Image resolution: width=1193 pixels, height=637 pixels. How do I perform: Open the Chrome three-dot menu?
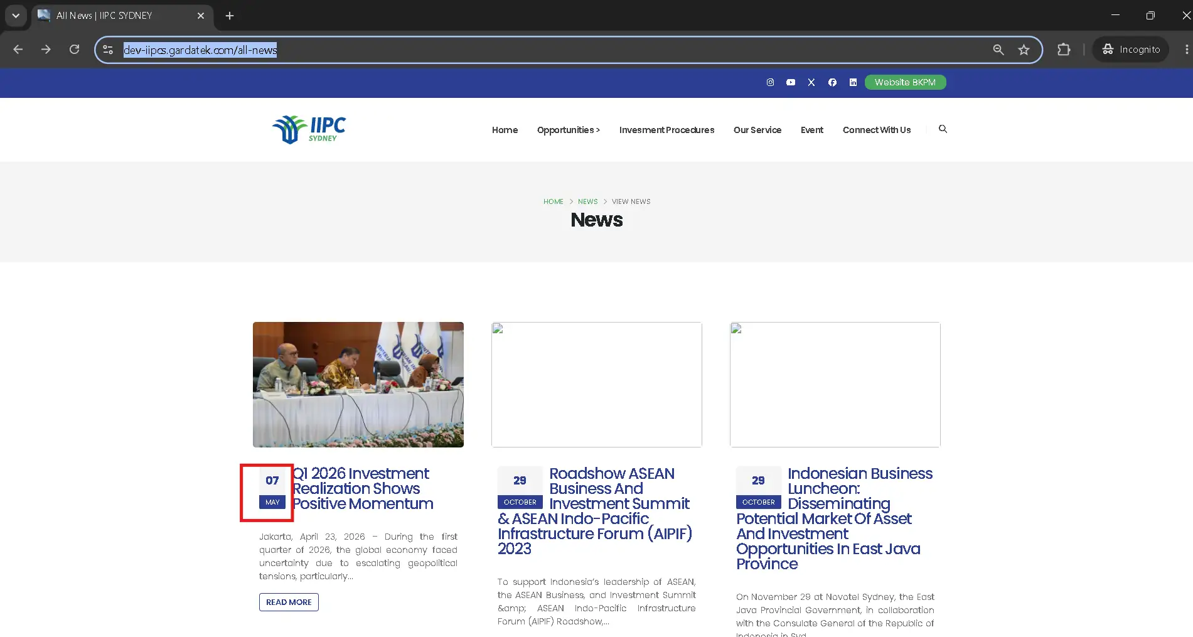point(1186,50)
